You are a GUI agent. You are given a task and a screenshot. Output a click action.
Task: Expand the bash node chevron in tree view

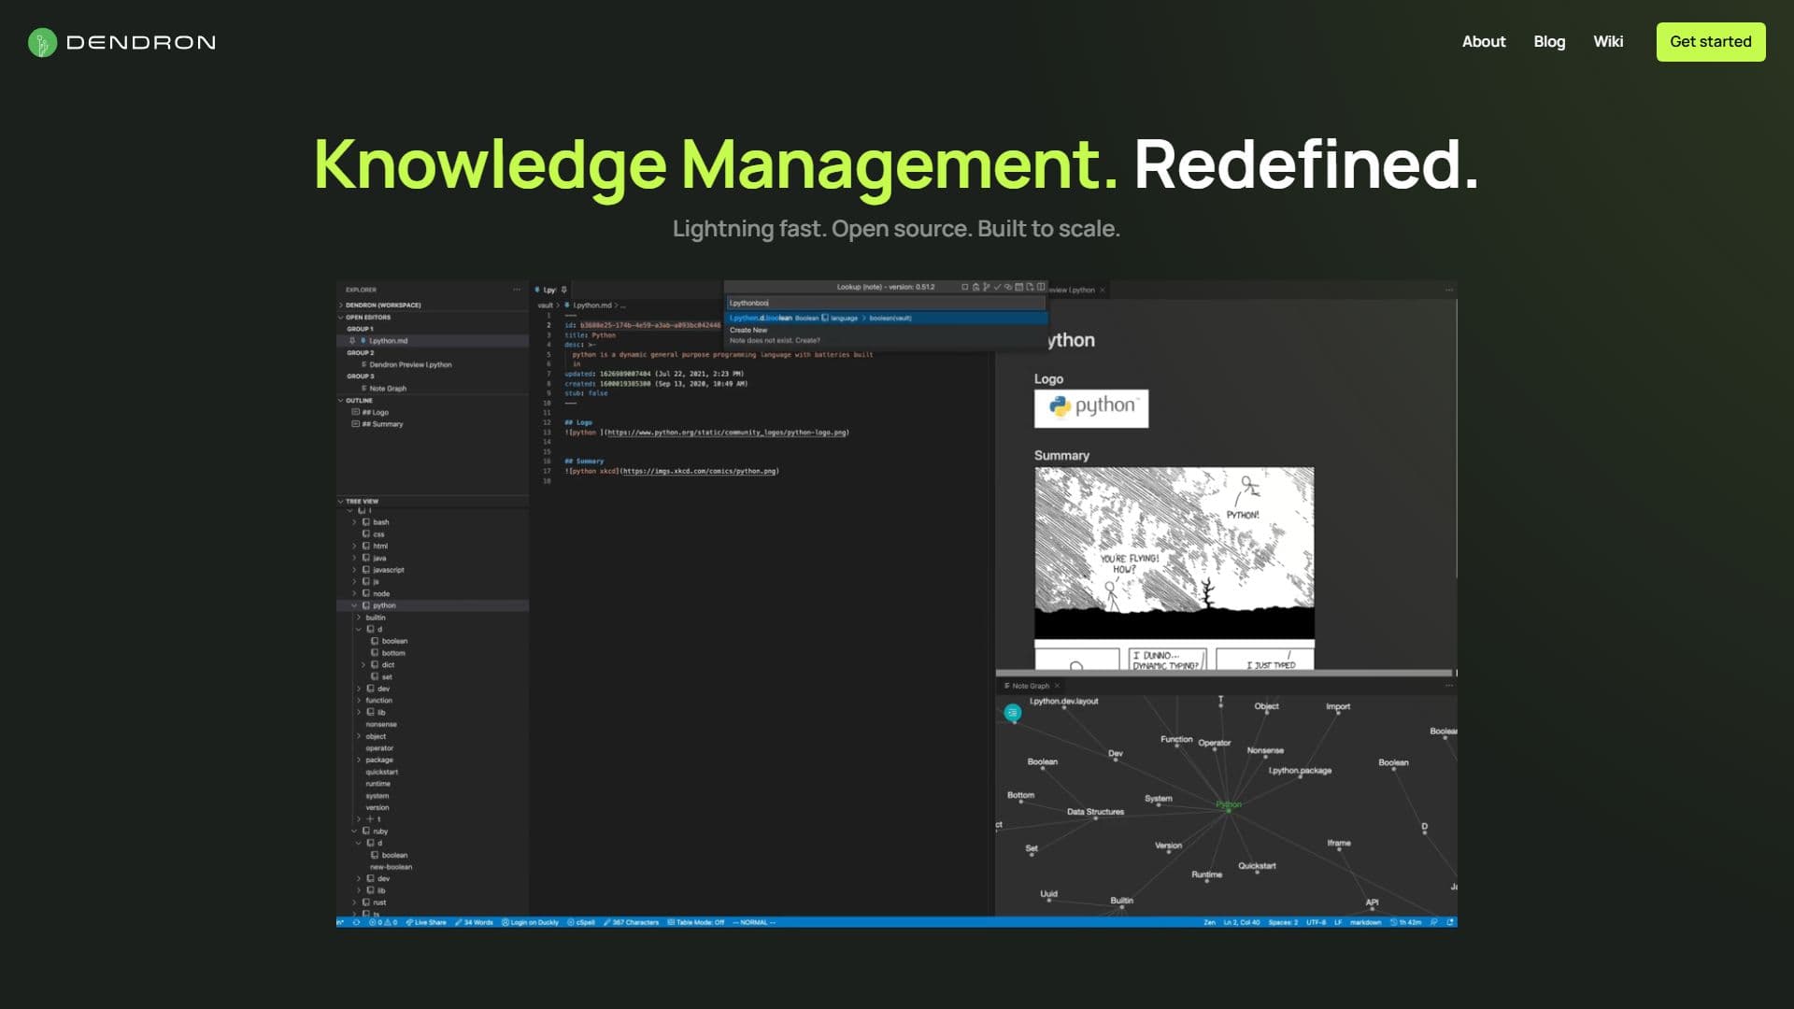coord(354,522)
